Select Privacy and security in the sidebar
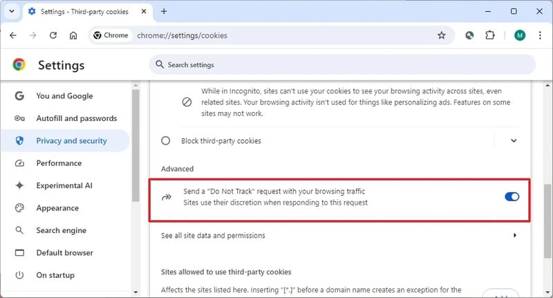This screenshot has height=298, width=553. (66, 141)
